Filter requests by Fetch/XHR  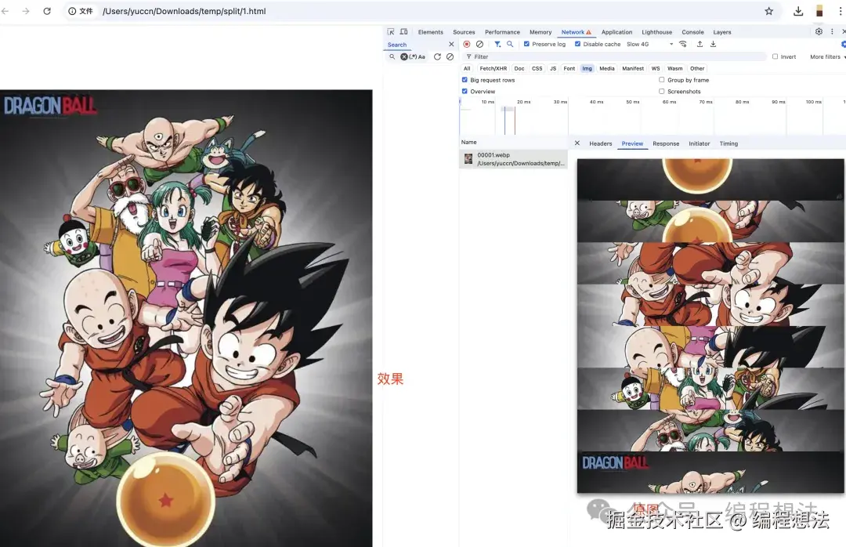493,69
